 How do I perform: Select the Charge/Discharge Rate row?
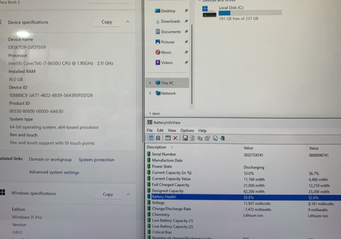(243, 209)
